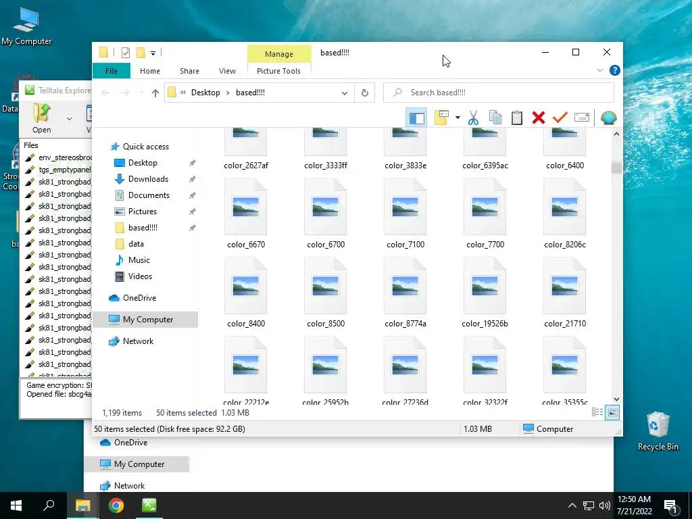This screenshot has width=692, height=519.
Task: Click scroll up arrow of file list
Action: point(616,134)
